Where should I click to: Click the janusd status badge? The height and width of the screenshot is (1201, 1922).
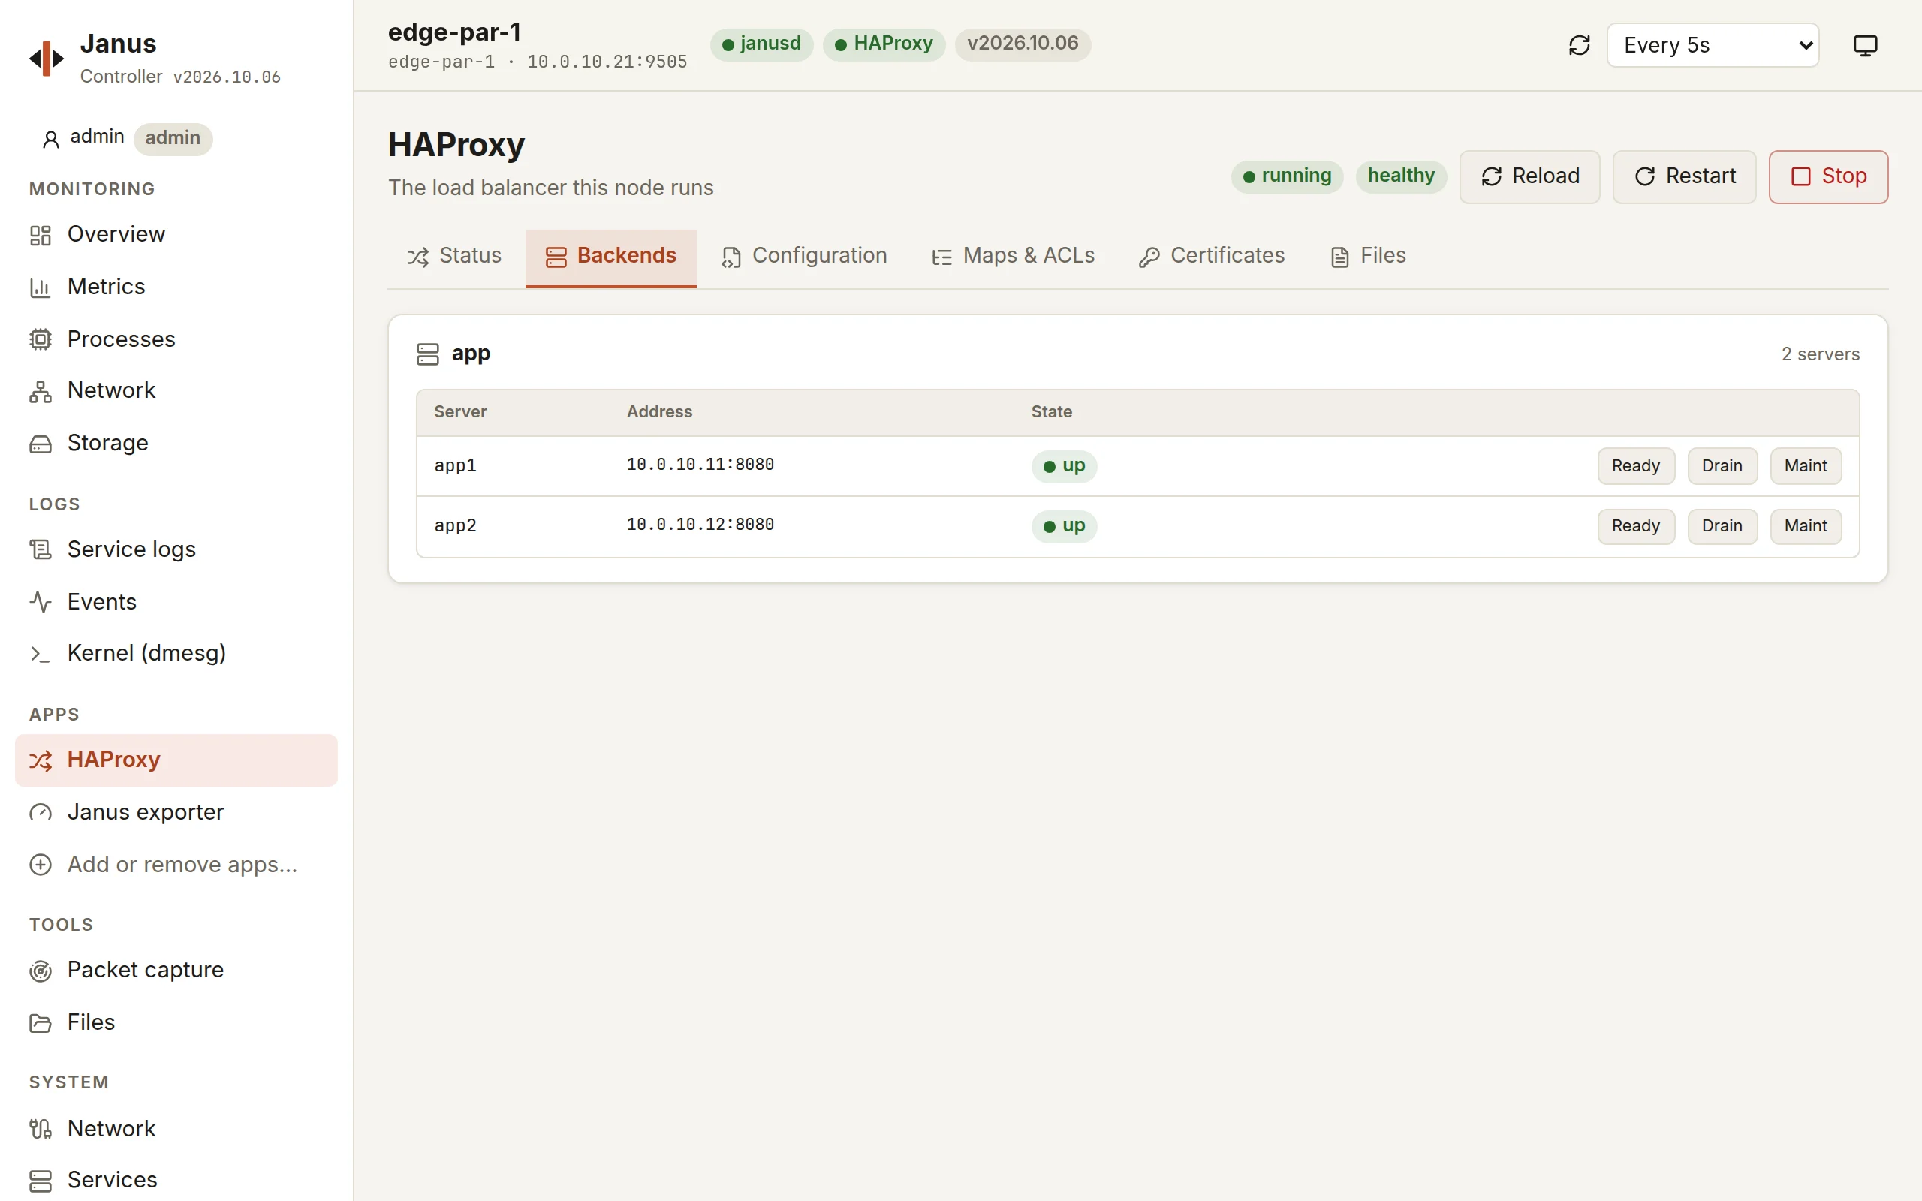pos(761,44)
